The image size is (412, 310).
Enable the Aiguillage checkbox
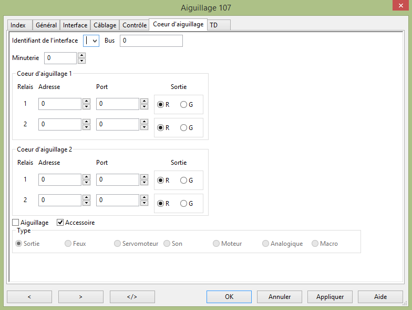click(x=15, y=223)
